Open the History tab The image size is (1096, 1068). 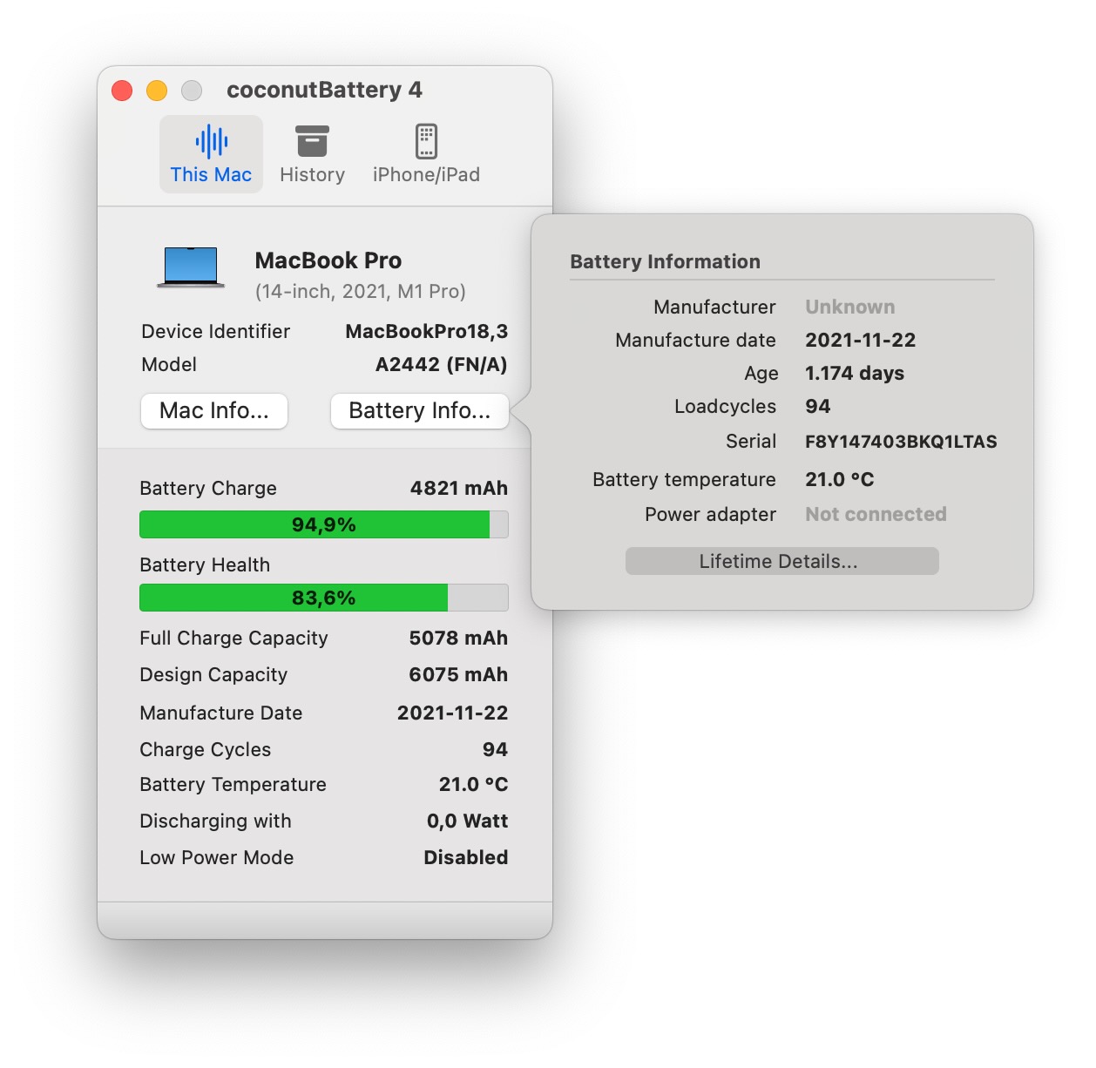pyautogui.click(x=312, y=154)
